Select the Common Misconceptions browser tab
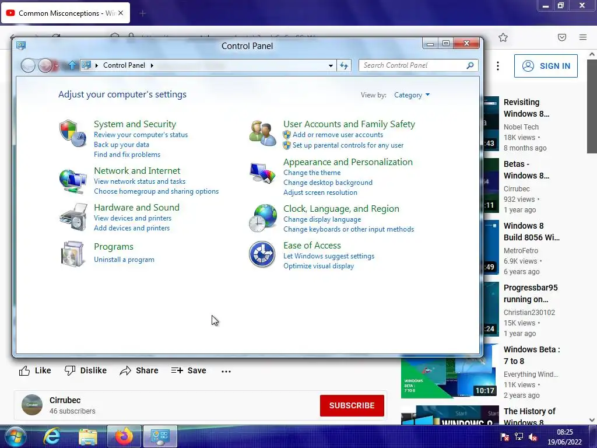 [x=65, y=13]
